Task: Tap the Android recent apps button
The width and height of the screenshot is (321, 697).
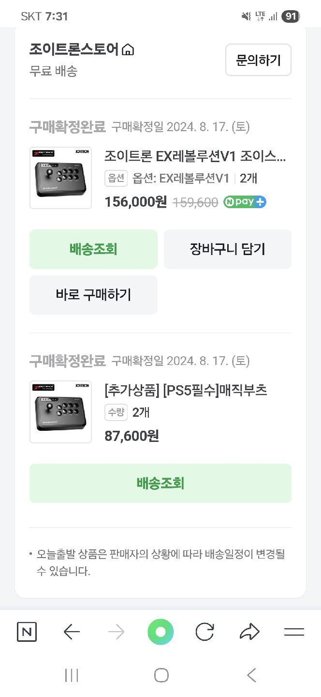Action: pos(72,674)
